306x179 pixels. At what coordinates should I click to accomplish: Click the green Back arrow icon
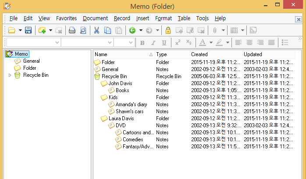pos(132,30)
